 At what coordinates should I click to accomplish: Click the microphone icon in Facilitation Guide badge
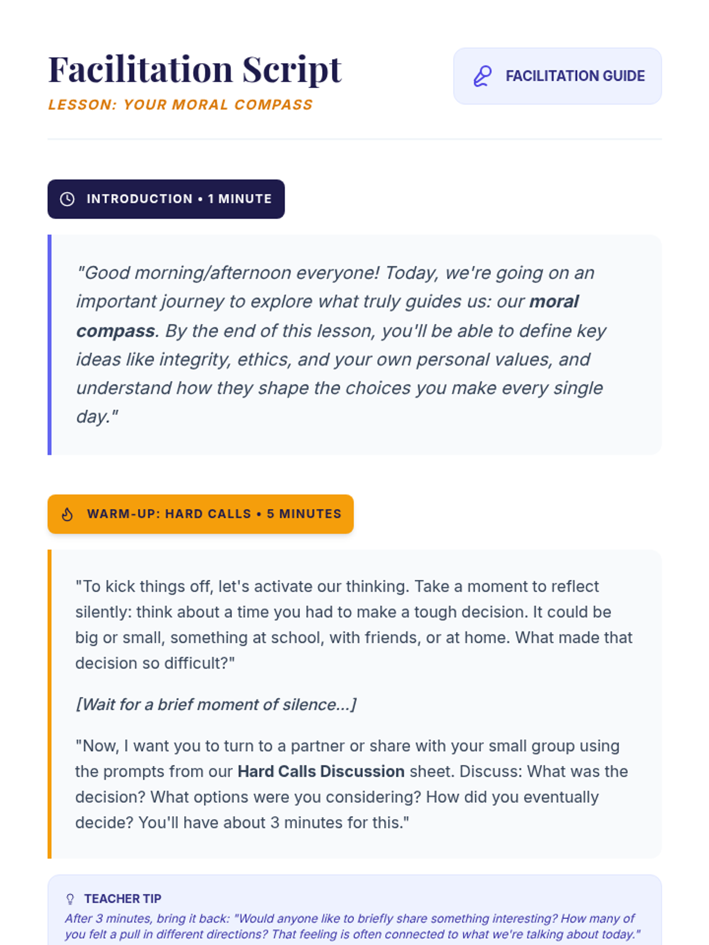[x=483, y=76]
